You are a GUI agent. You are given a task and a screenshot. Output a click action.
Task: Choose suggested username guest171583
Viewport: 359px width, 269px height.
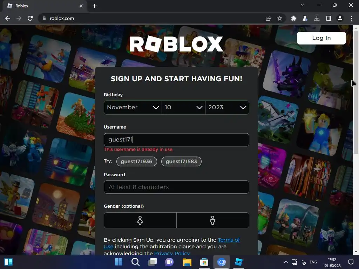pos(181,161)
